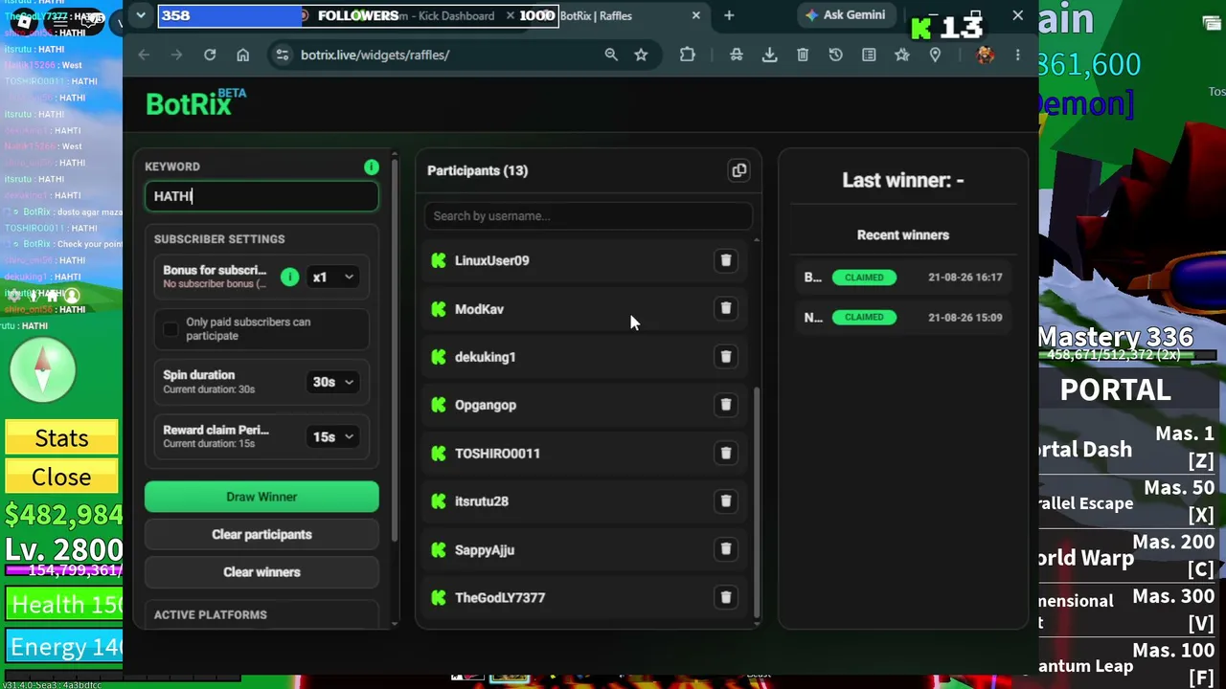Open the subscriber bonus x1 dropdown
Image resolution: width=1226 pixels, height=689 pixels.
click(x=333, y=278)
